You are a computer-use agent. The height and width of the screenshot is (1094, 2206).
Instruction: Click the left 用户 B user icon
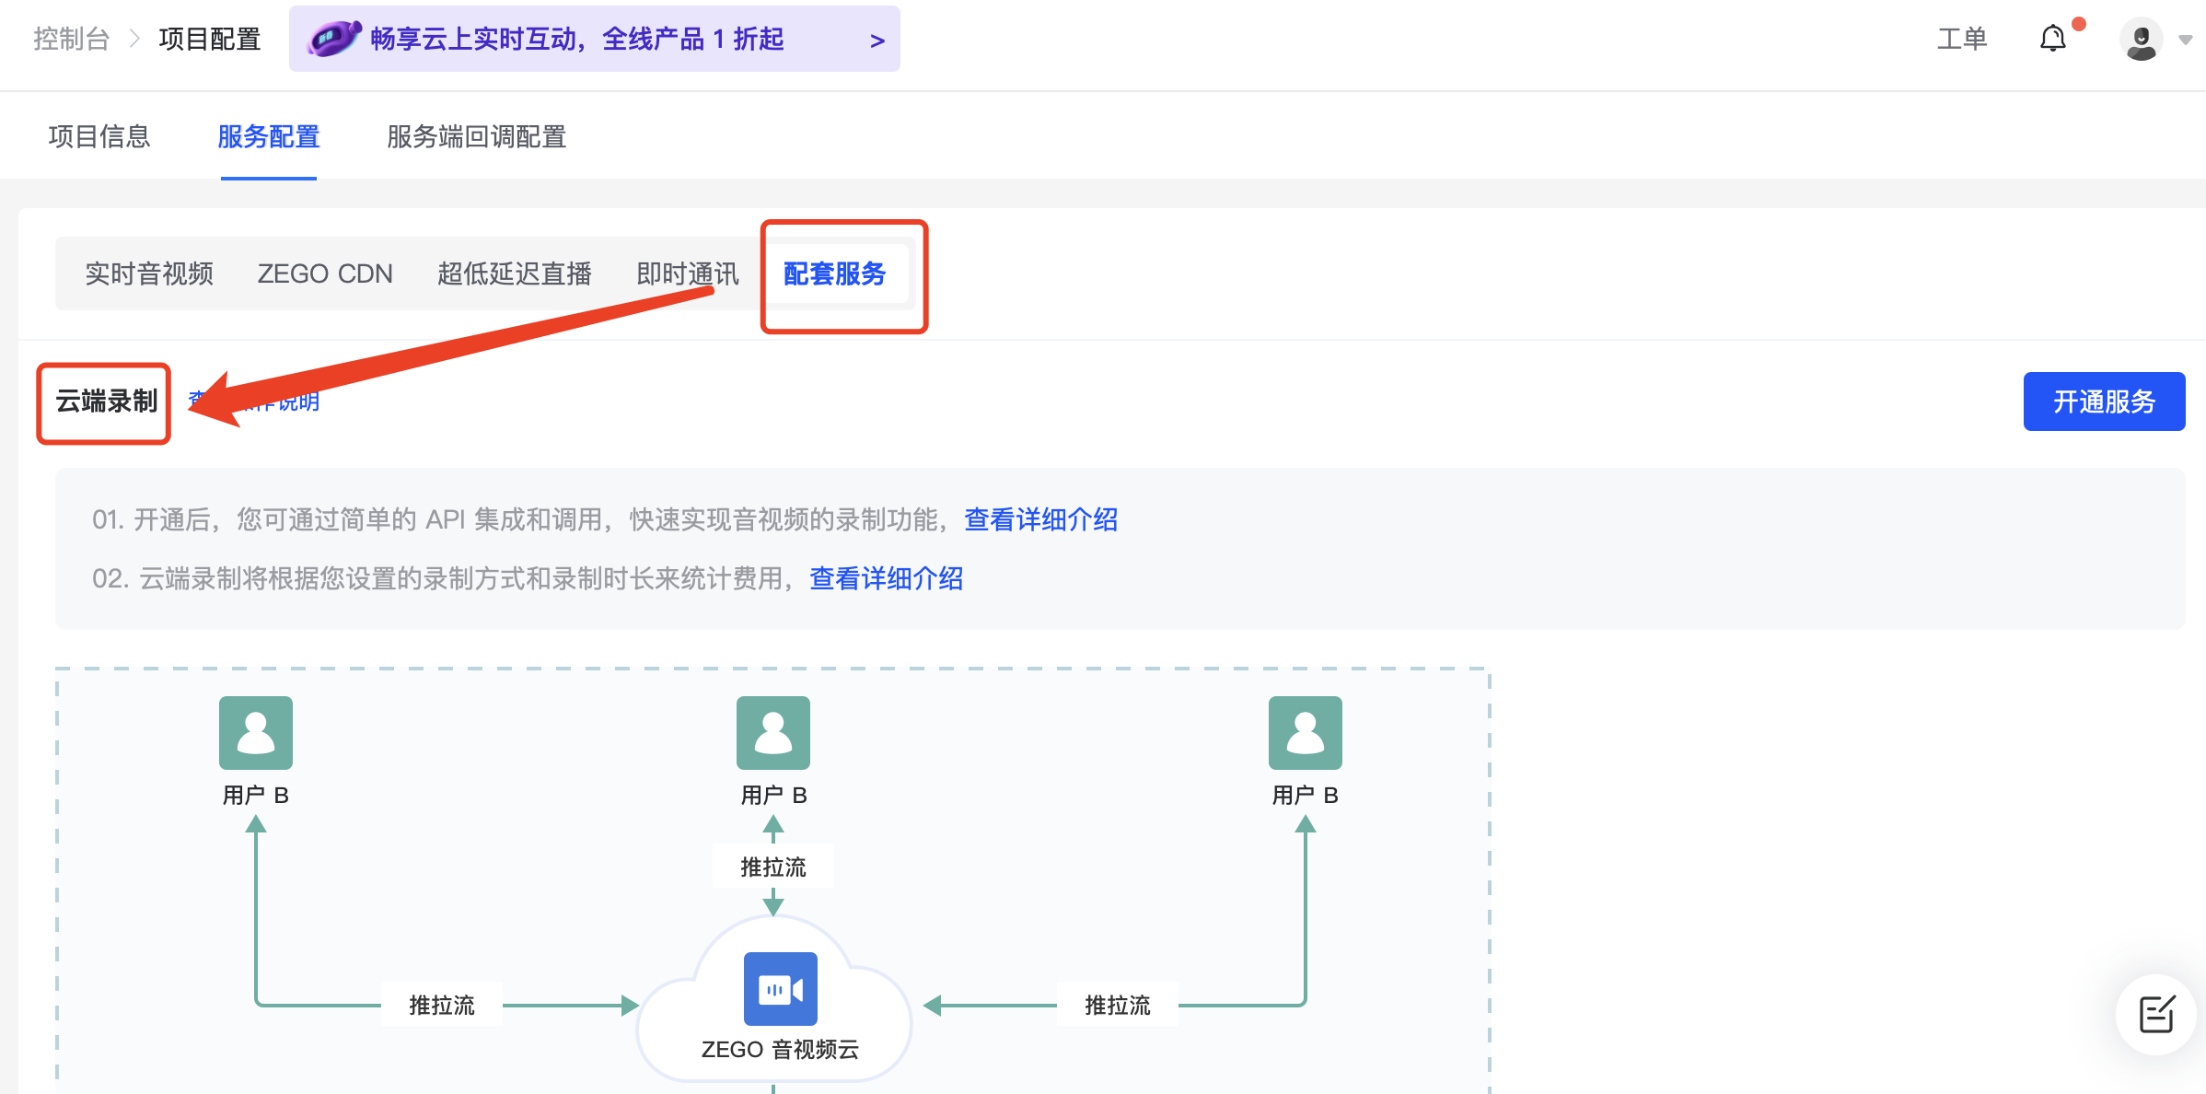click(256, 733)
